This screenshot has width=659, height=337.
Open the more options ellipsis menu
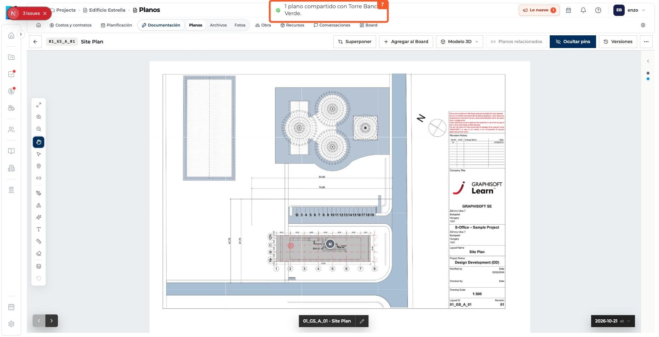pyautogui.click(x=646, y=42)
